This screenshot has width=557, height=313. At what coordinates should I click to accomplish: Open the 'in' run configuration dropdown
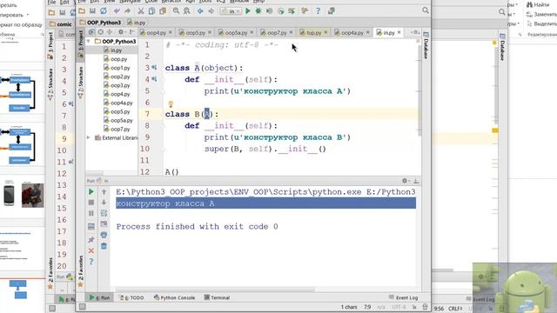(x=231, y=11)
